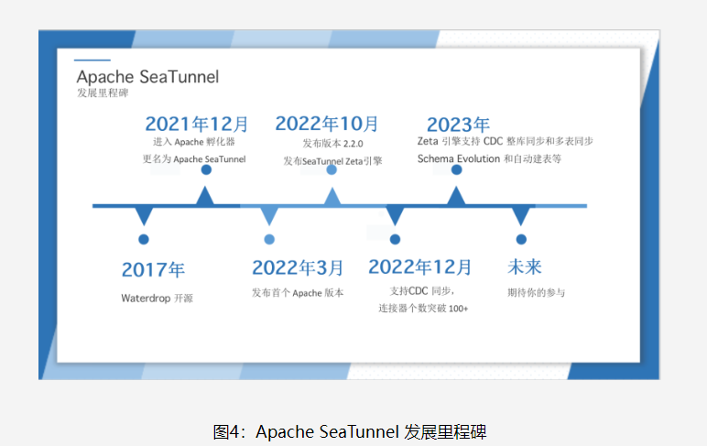The width and height of the screenshot is (707, 446).
Task: Click the "2022年12月" heading
Action: coord(420,267)
